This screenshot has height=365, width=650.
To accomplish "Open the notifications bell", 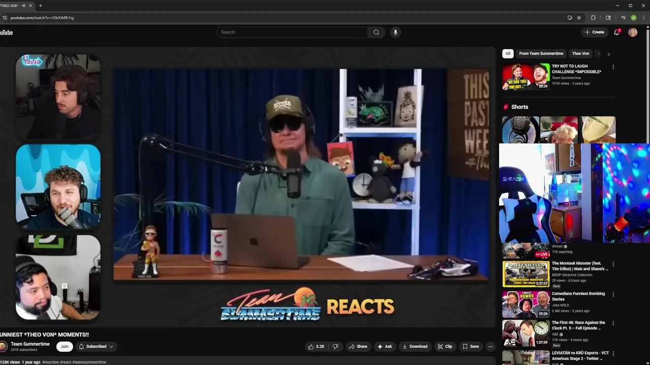I will (617, 32).
